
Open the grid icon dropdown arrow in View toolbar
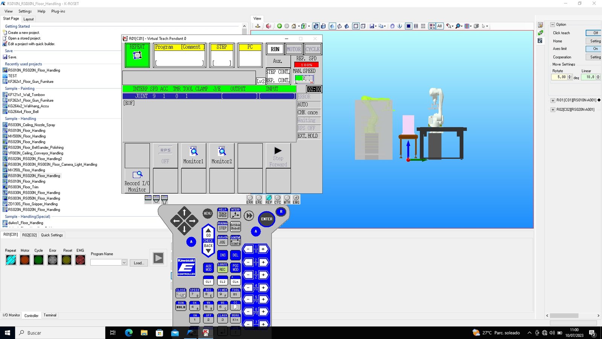point(471,26)
